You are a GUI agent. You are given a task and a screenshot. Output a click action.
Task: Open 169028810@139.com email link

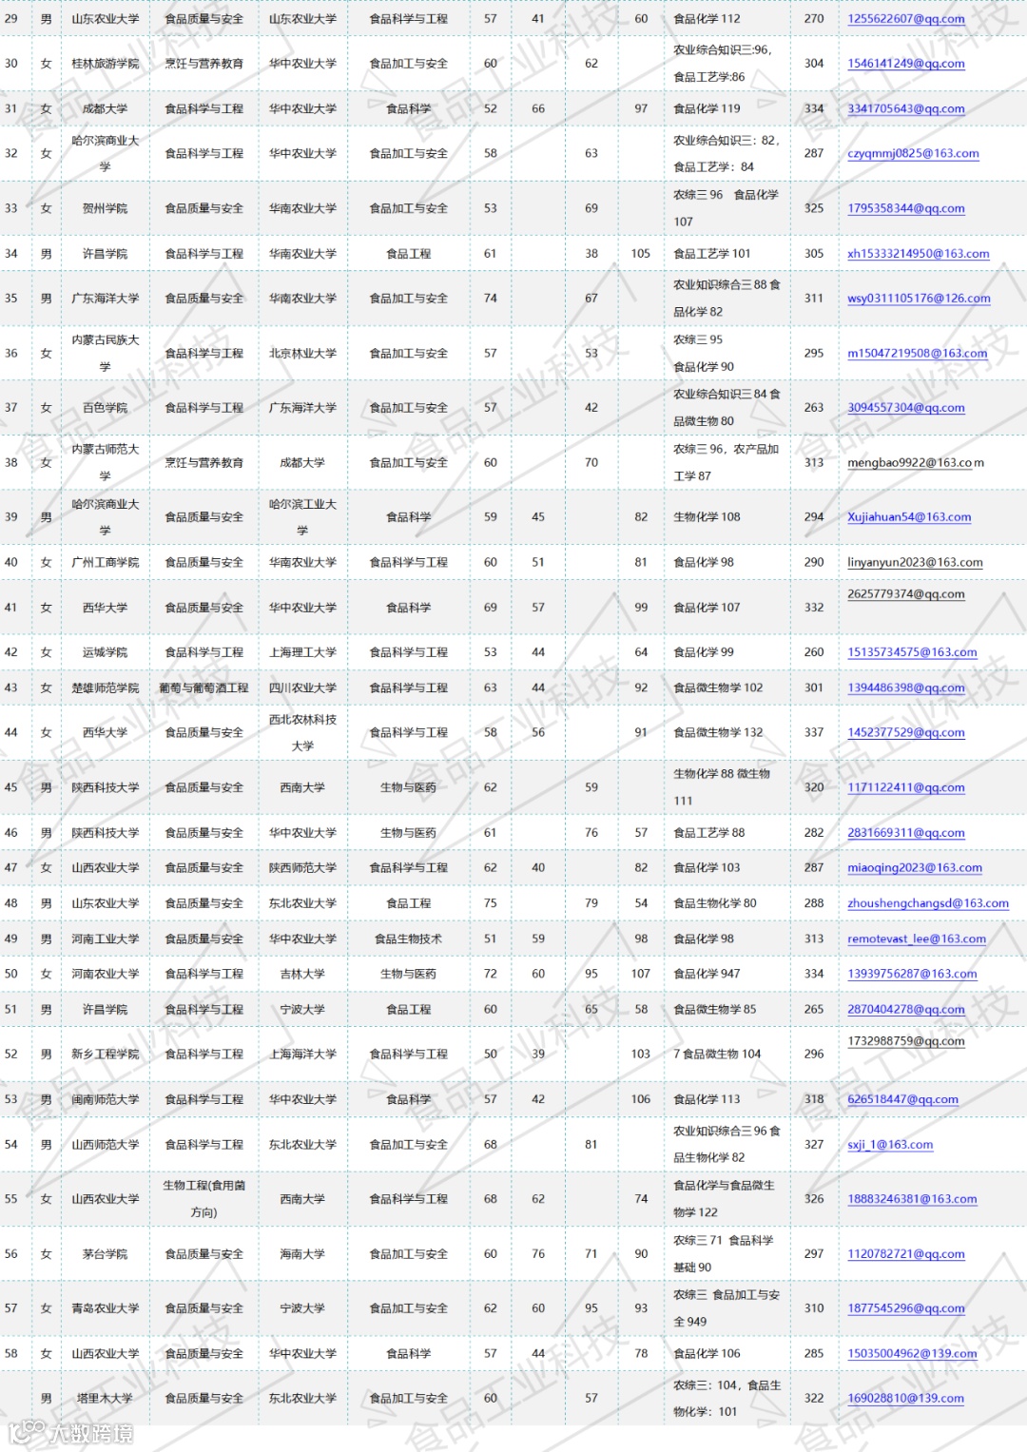click(x=905, y=1399)
